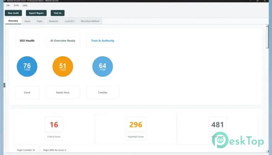Open the Tools menu

[x=16, y=5]
